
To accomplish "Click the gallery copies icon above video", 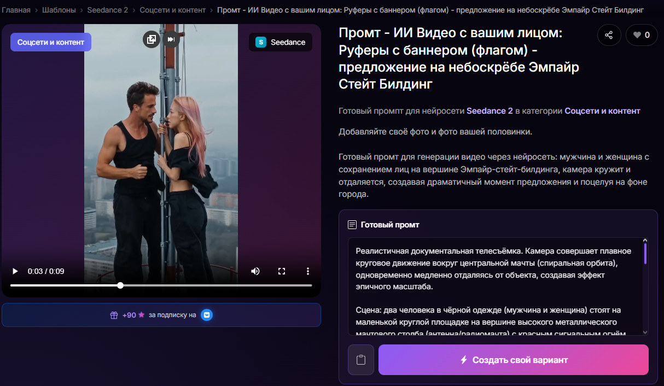I will [x=151, y=39].
